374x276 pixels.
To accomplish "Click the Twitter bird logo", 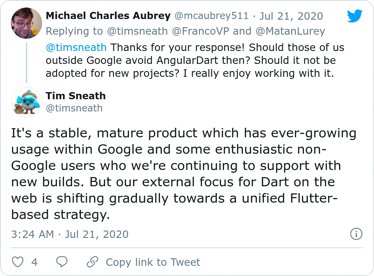I will coord(355,16).
